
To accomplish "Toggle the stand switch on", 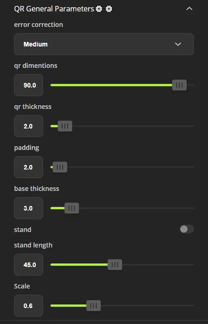I will pos(187,229).
